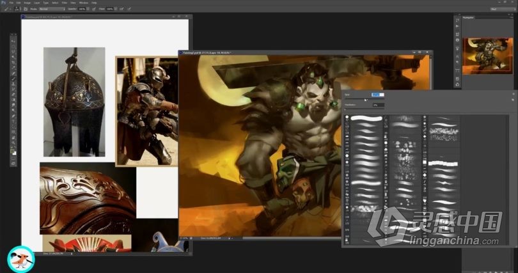Click the Flow value field
The width and height of the screenshot is (518, 273).
tap(110, 9)
